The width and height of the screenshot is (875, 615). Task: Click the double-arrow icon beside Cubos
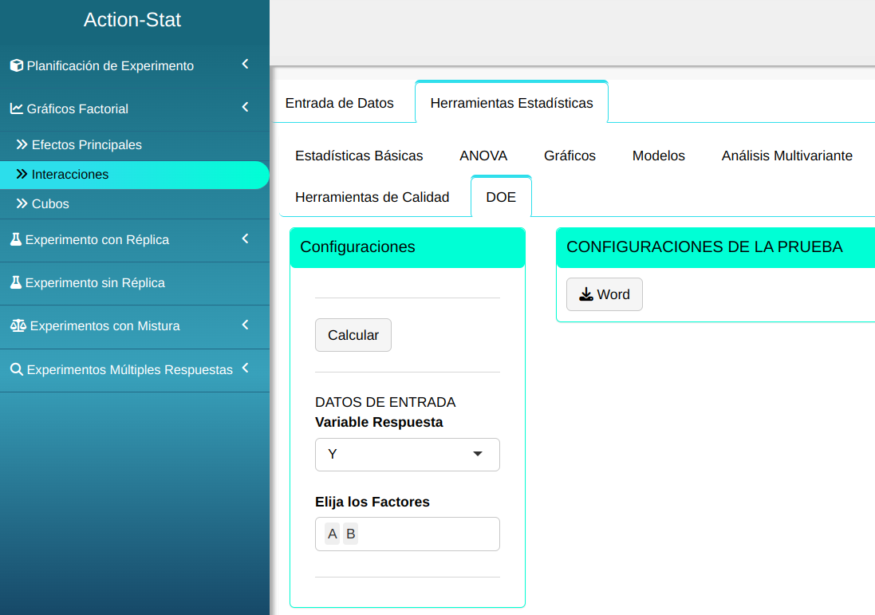(x=22, y=203)
